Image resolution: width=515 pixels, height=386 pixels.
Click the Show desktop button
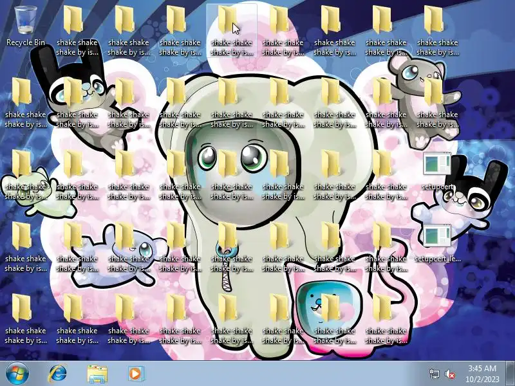click(510, 374)
